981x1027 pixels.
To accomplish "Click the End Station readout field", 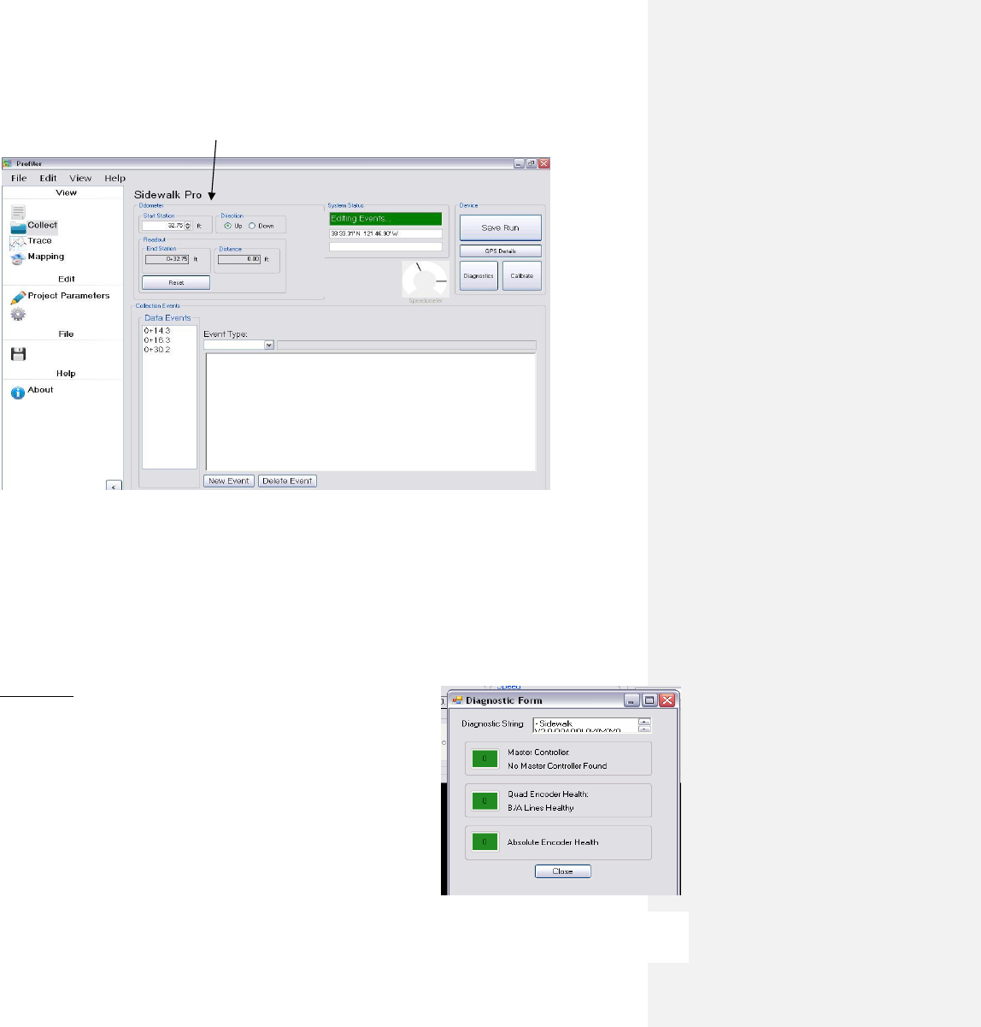I will [x=167, y=259].
